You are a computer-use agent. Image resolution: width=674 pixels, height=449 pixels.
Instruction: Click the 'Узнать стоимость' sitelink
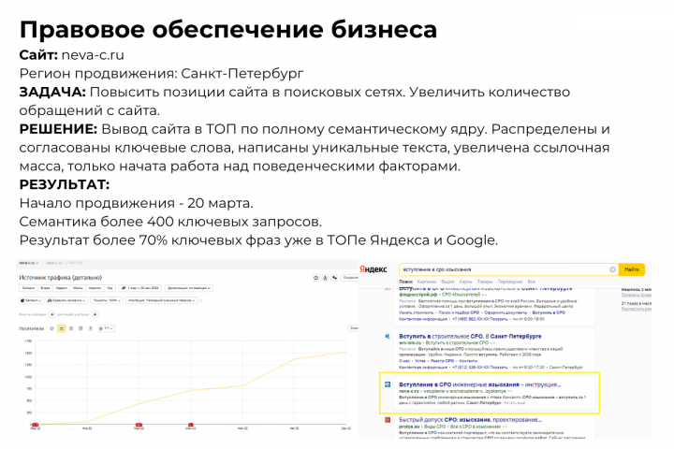(x=416, y=312)
